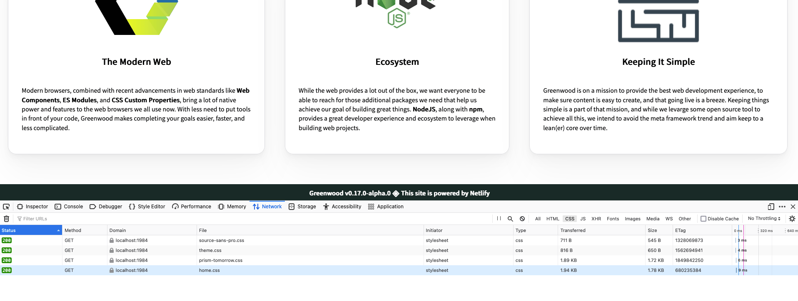This screenshot has height=301, width=798.
Task: Enable Disable Cache checkbox
Action: pos(703,219)
